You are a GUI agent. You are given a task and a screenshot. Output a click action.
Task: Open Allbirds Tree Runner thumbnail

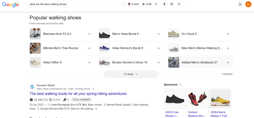[x=35, y=48]
